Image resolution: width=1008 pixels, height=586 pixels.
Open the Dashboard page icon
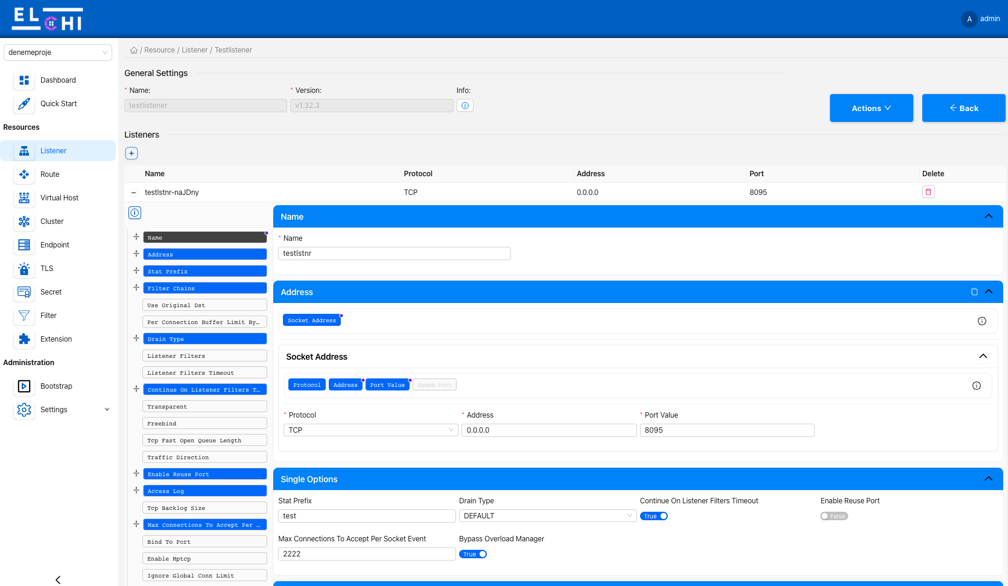[24, 80]
